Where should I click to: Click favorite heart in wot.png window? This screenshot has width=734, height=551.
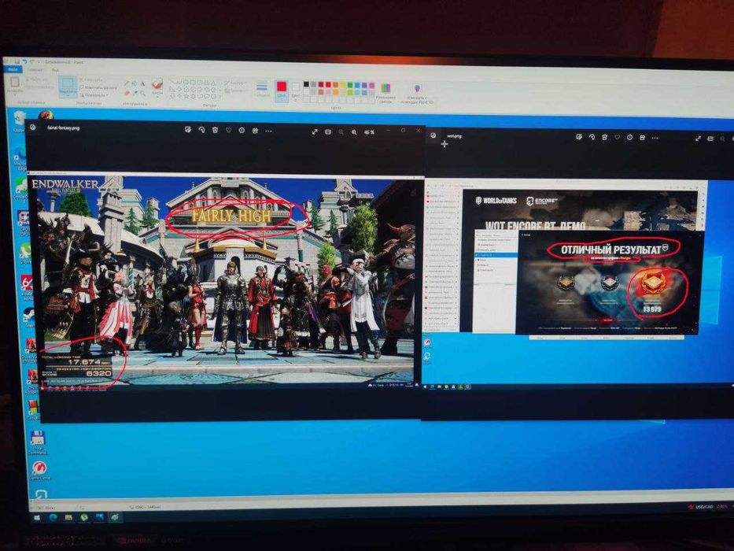(617, 137)
